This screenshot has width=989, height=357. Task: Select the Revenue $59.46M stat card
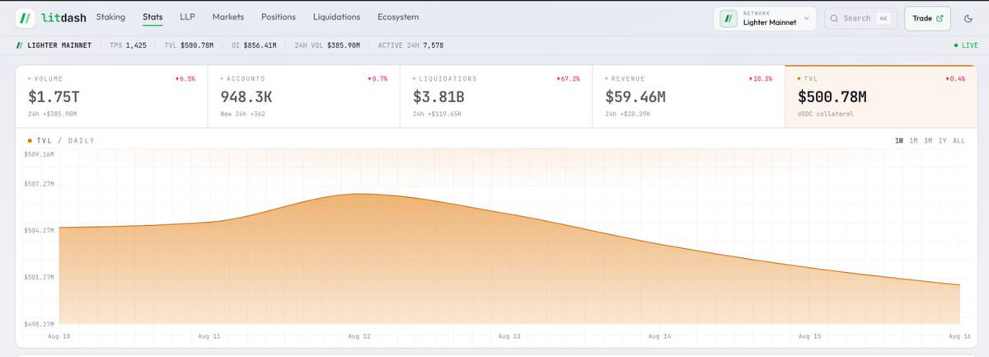coord(688,96)
